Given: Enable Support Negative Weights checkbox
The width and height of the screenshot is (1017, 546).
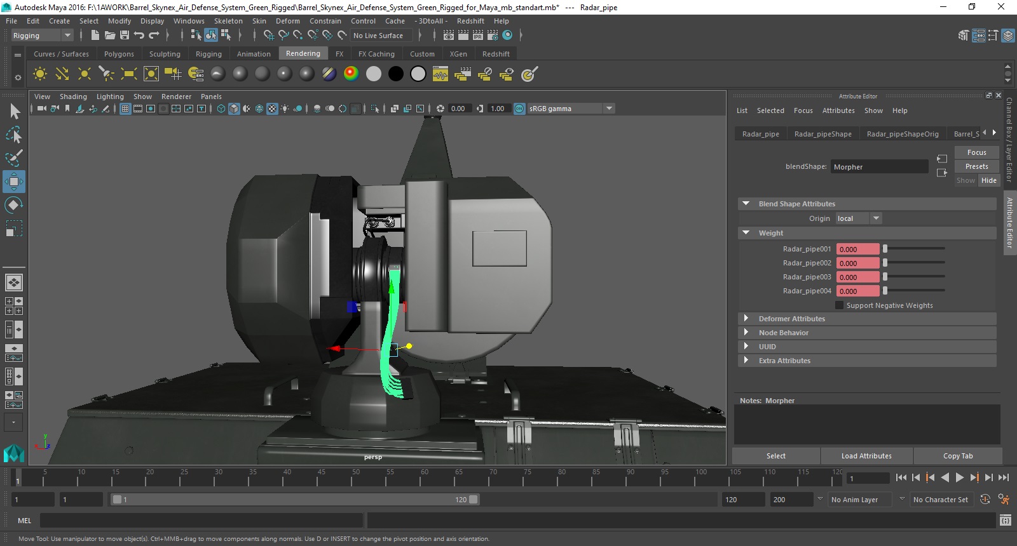Looking at the screenshot, I should [839, 305].
